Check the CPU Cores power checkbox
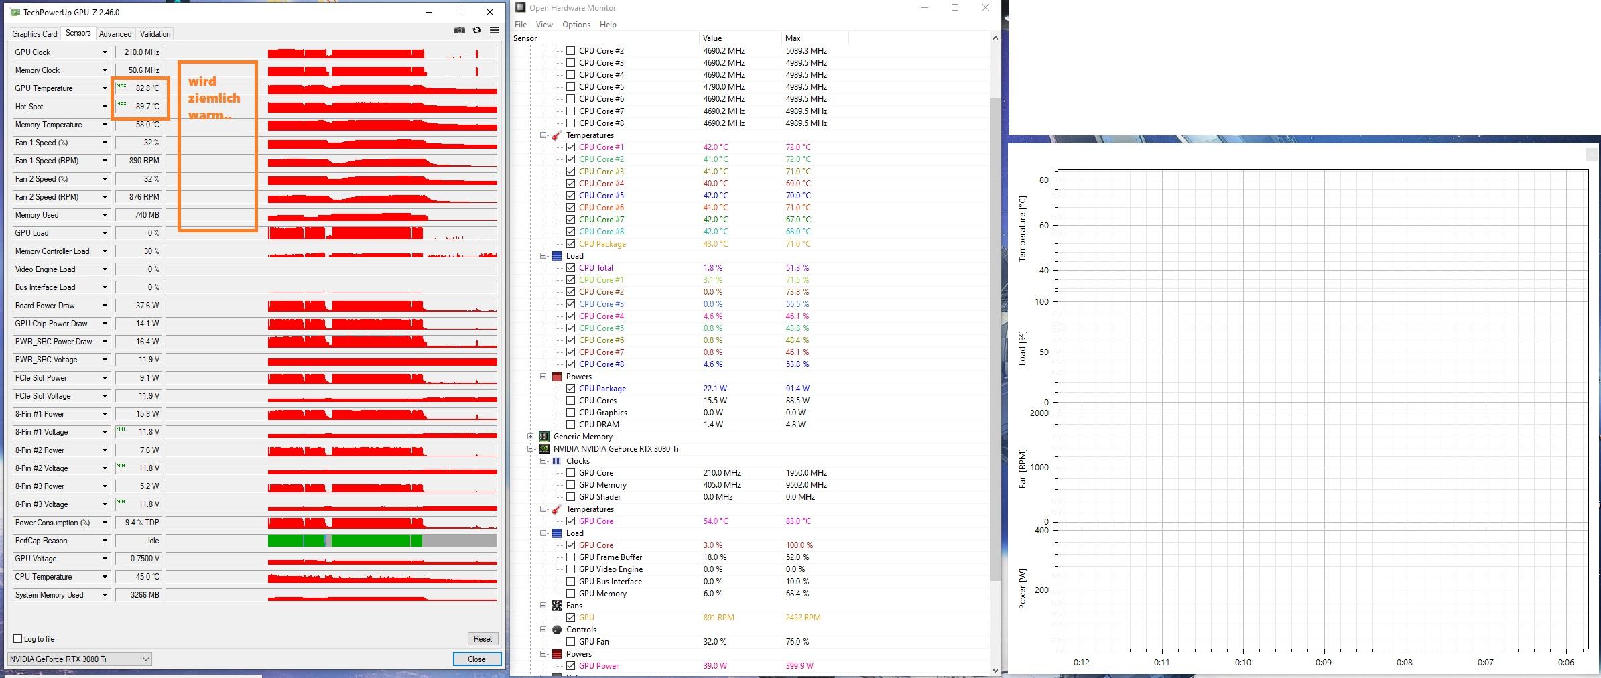The width and height of the screenshot is (1601, 678). 570,401
